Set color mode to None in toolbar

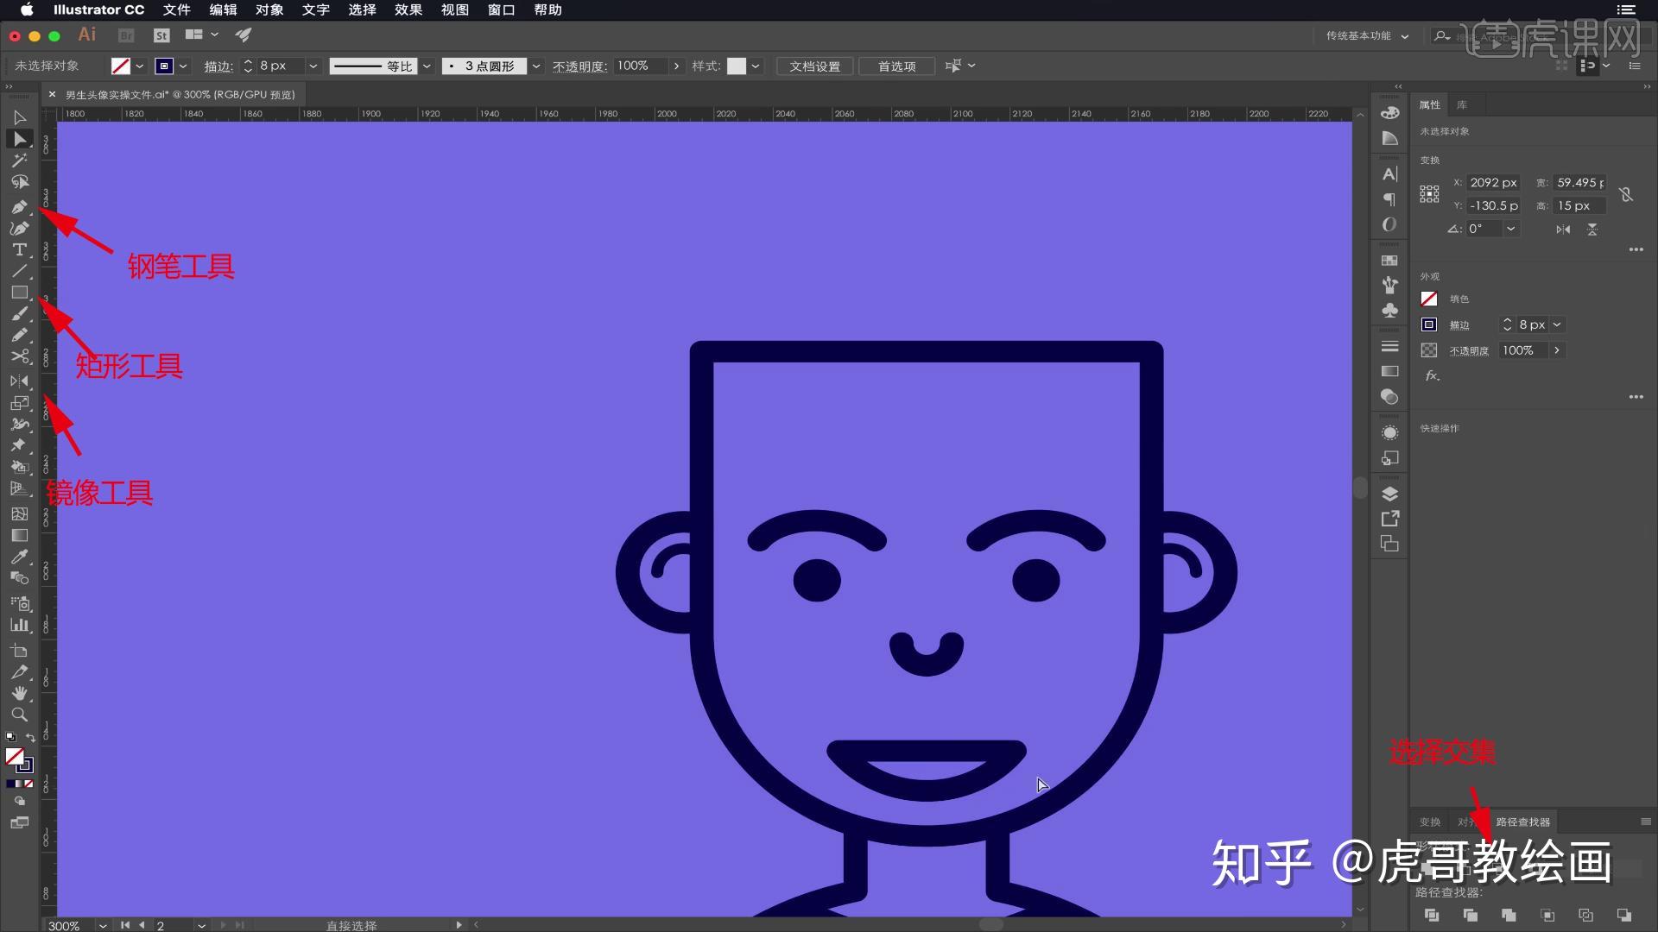[28, 784]
